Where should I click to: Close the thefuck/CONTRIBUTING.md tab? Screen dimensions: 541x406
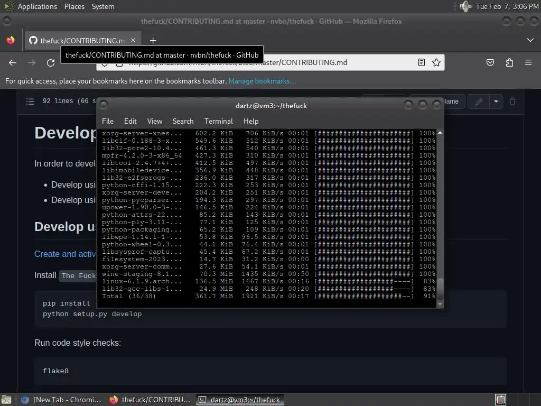point(133,40)
